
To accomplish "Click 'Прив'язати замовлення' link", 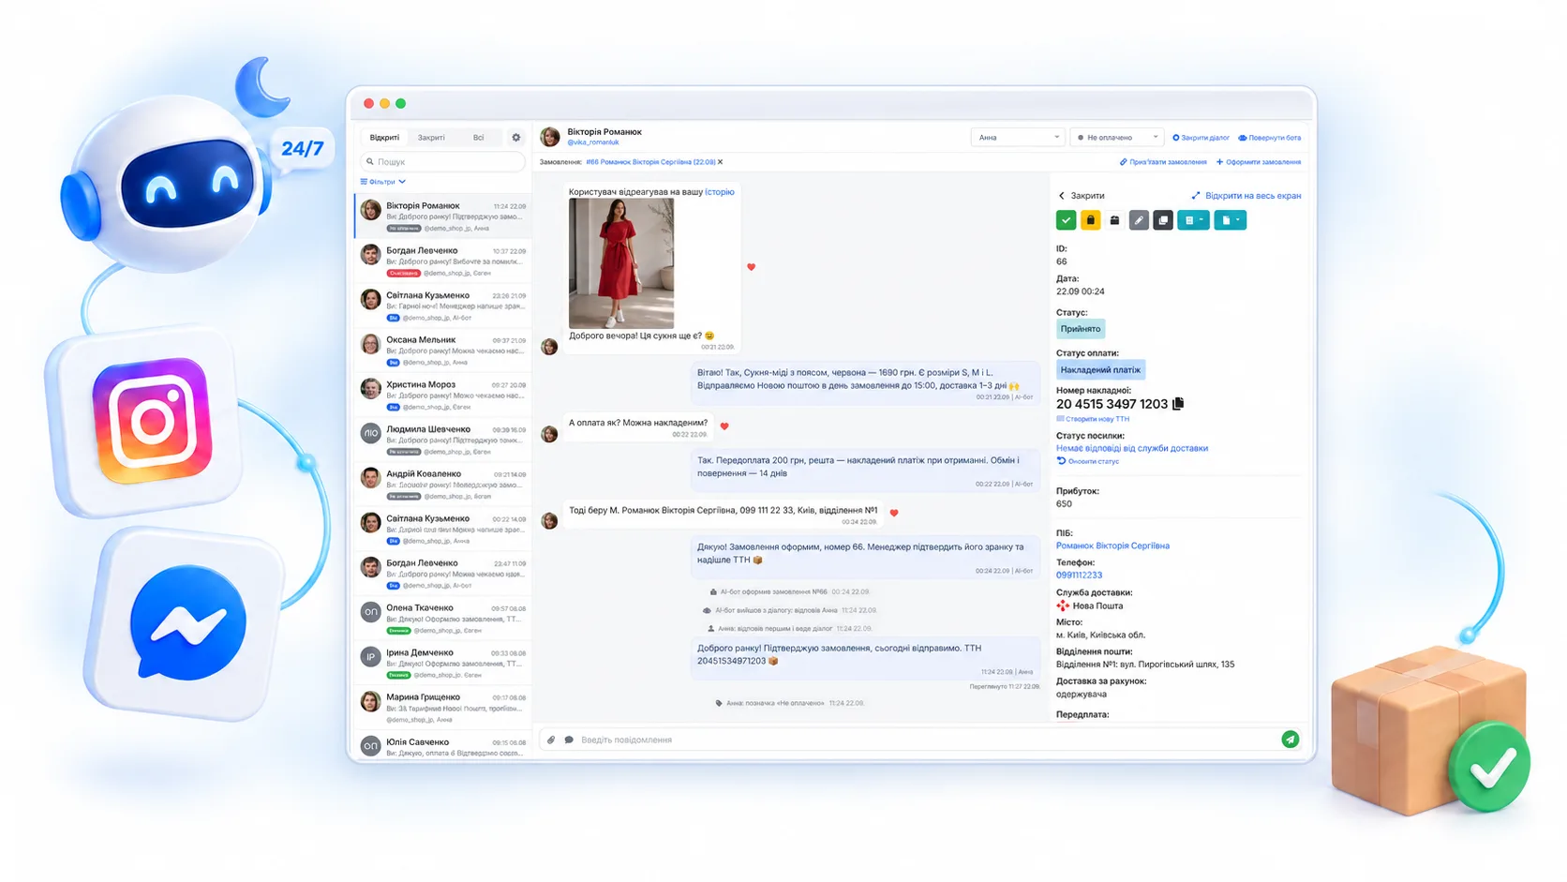I will coord(1163,162).
